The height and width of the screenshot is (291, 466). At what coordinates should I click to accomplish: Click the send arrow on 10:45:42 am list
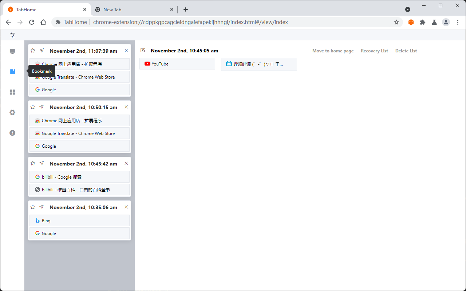click(42, 163)
